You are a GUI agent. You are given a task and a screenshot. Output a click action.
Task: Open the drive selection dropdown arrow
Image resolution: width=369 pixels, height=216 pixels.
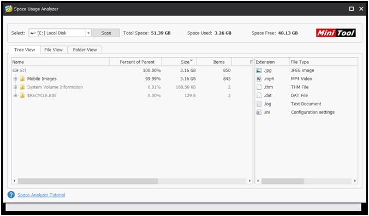coord(88,33)
